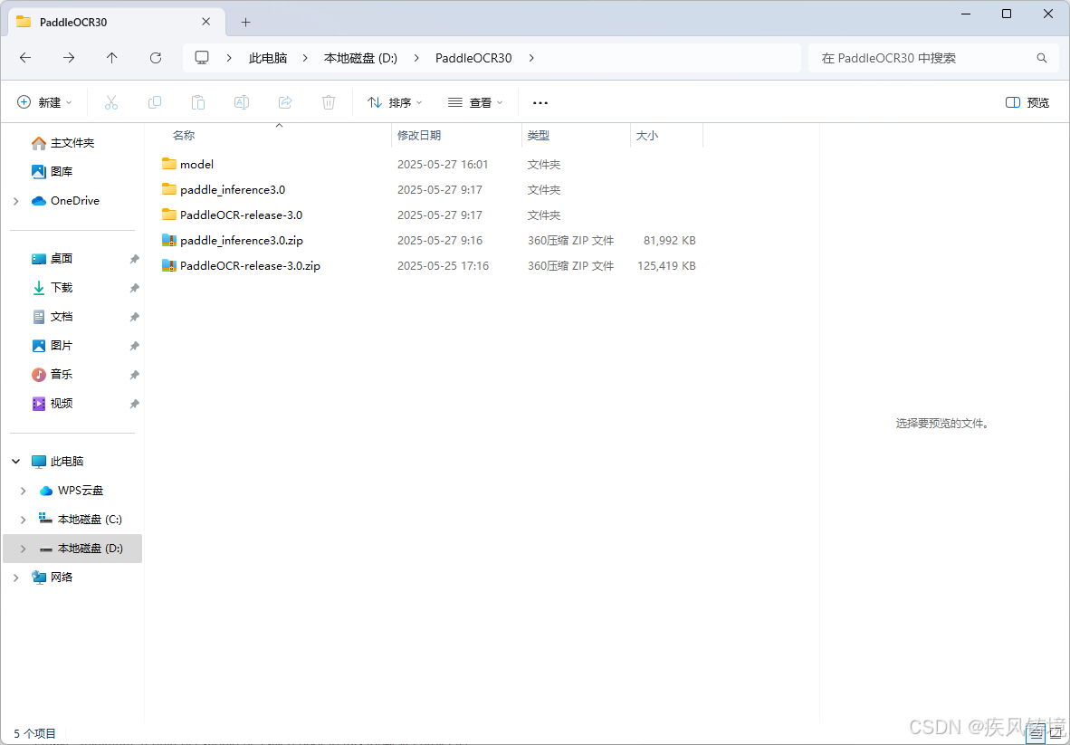Open 视频 quick access item
Image resolution: width=1070 pixels, height=745 pixels.
[x=53, y=403]
